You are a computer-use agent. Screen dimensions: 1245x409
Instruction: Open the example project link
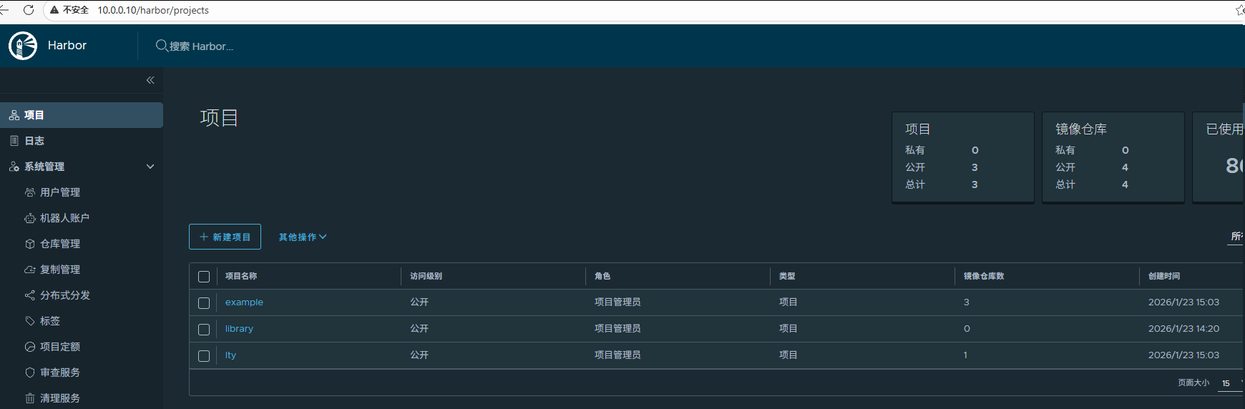[x=244, y=302]
